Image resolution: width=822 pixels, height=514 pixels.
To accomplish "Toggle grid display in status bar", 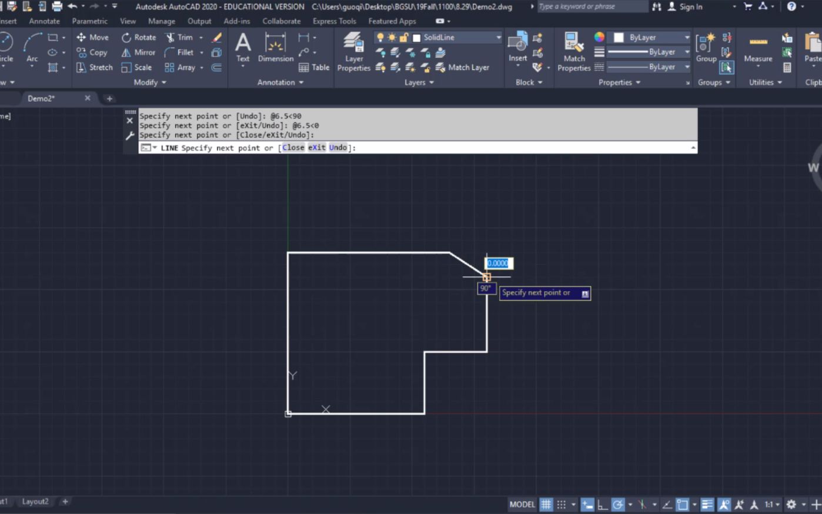I will point(546,504).
